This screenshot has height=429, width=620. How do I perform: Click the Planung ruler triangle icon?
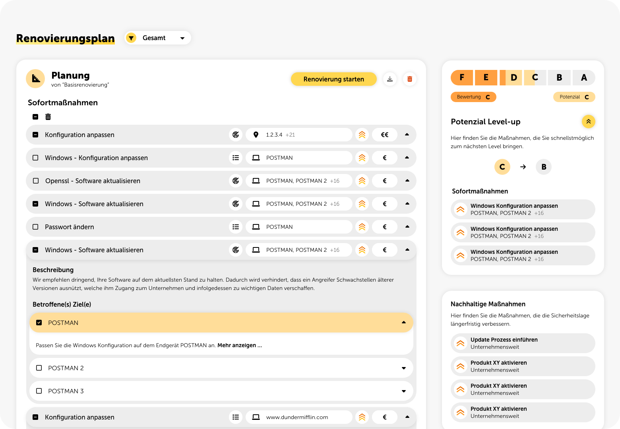(35, 79)
